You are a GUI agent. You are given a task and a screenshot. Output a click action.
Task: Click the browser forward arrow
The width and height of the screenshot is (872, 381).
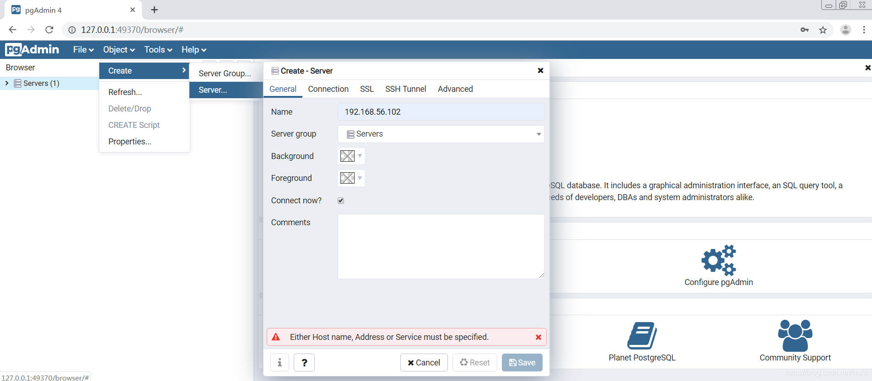31,30
